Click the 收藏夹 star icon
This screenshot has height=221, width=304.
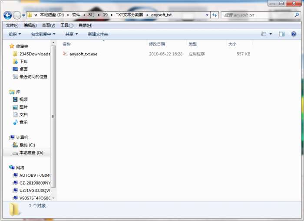tap(12, 46)
